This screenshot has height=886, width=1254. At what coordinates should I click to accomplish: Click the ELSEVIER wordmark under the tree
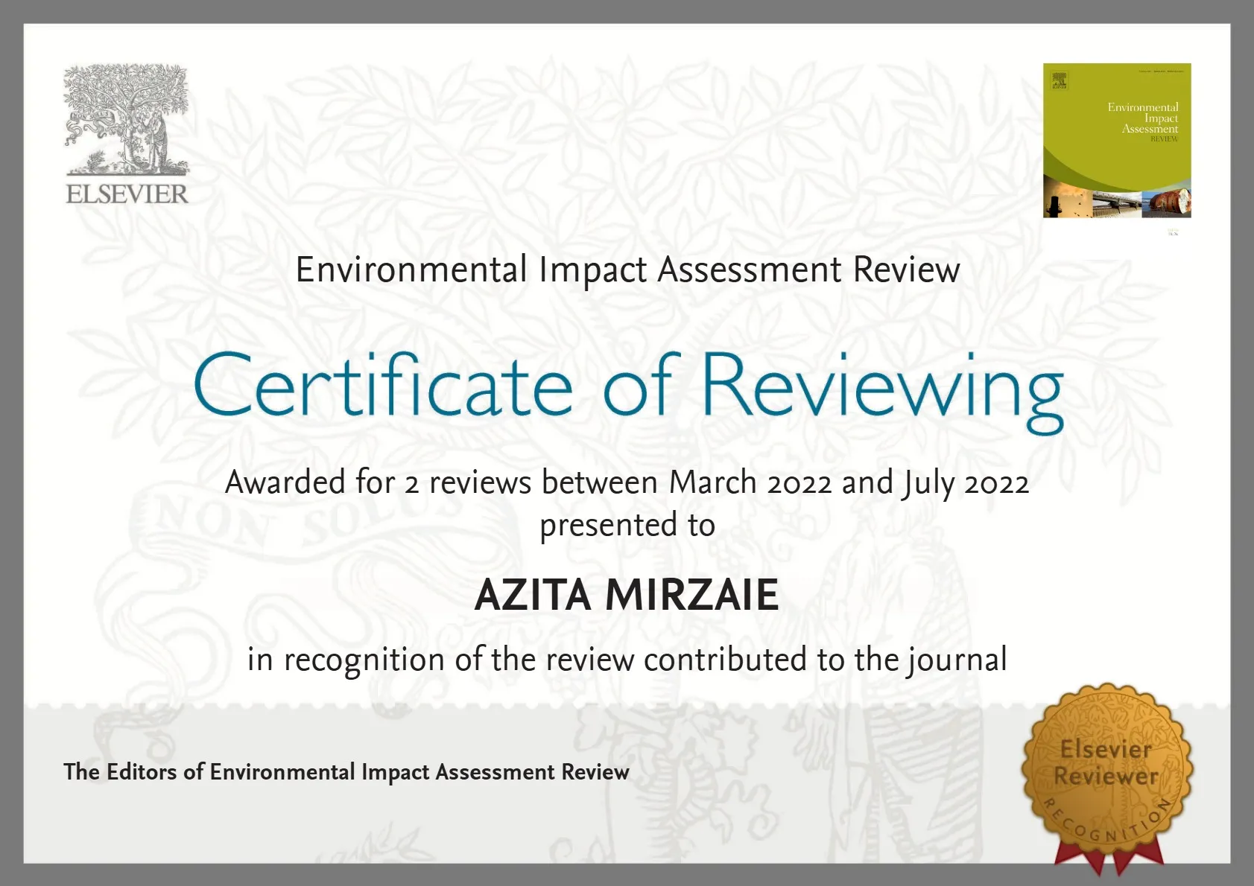pos(127,194)
